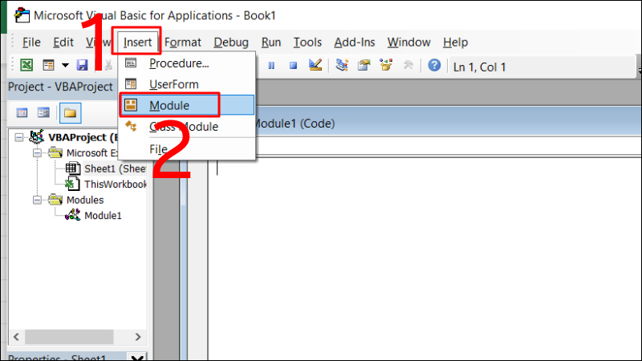This screenshot has width=642, height=361.
Task: Open Project Explorer via its toolbar icon
Action: click(342, 65)
